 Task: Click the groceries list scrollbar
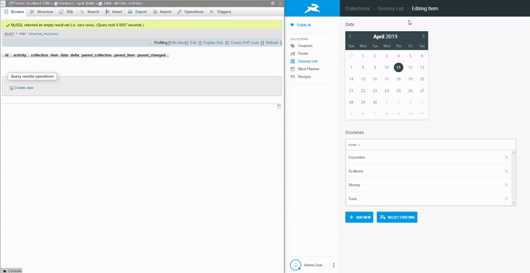(514, 178)
